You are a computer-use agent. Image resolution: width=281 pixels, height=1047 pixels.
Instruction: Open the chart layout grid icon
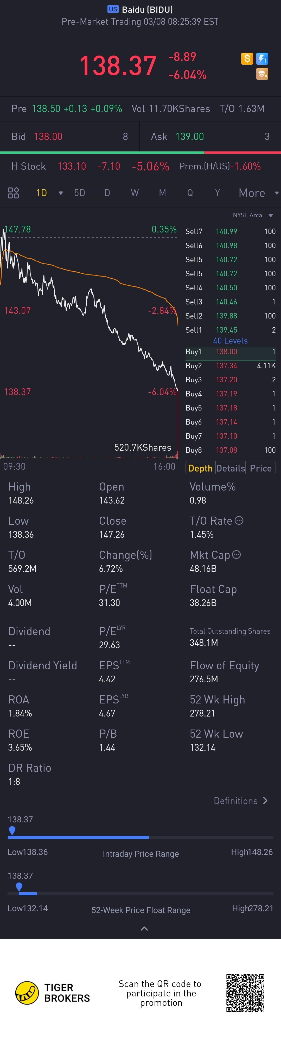pos(13,193)
